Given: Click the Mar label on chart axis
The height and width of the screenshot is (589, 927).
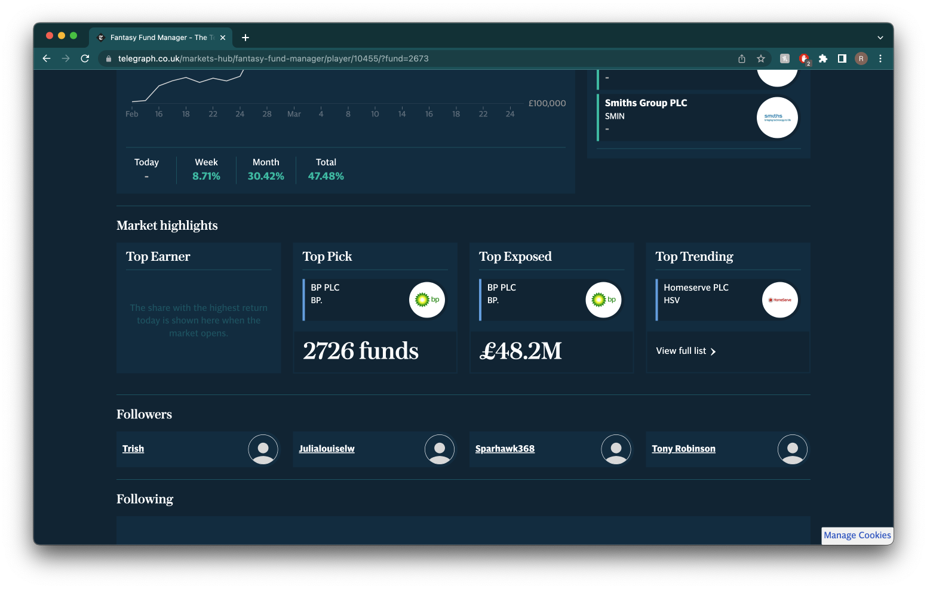Looking at the screenshot, I should [x=294, y=114].
